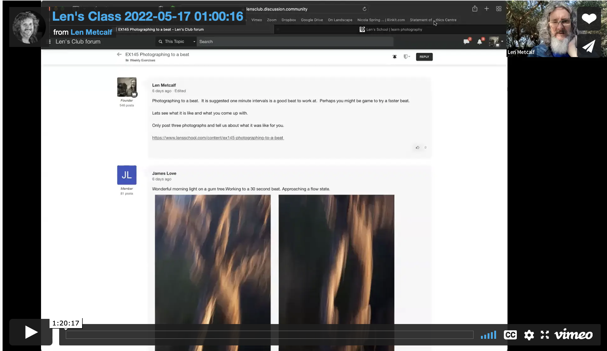The width and height of the screenshot is (607, 351).
Task: Open user avatar menu in header
Action: (x=496, y=41)
